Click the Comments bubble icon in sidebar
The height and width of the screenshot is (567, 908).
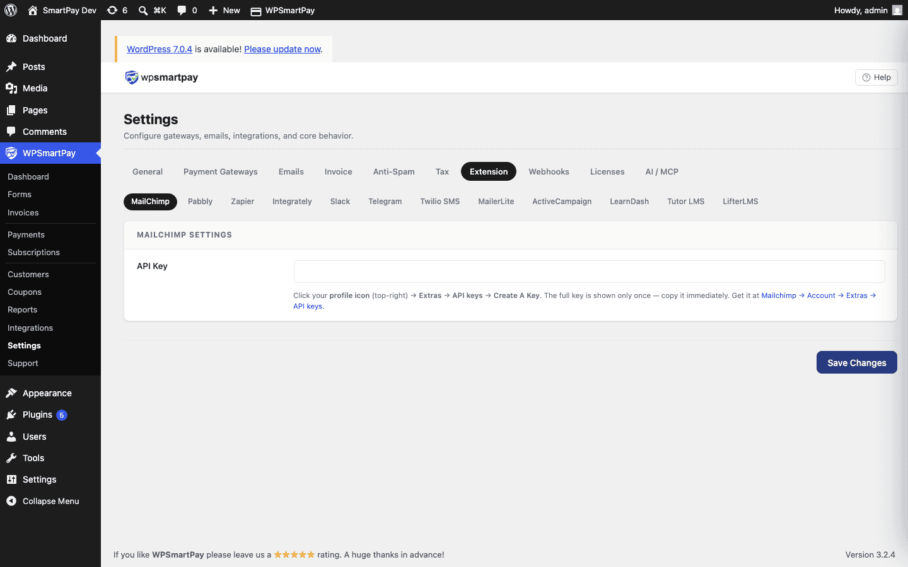[11, 132]
